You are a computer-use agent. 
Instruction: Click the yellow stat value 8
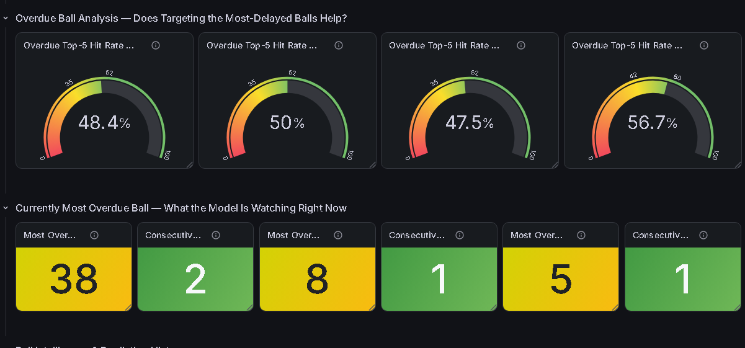(317, 279)
